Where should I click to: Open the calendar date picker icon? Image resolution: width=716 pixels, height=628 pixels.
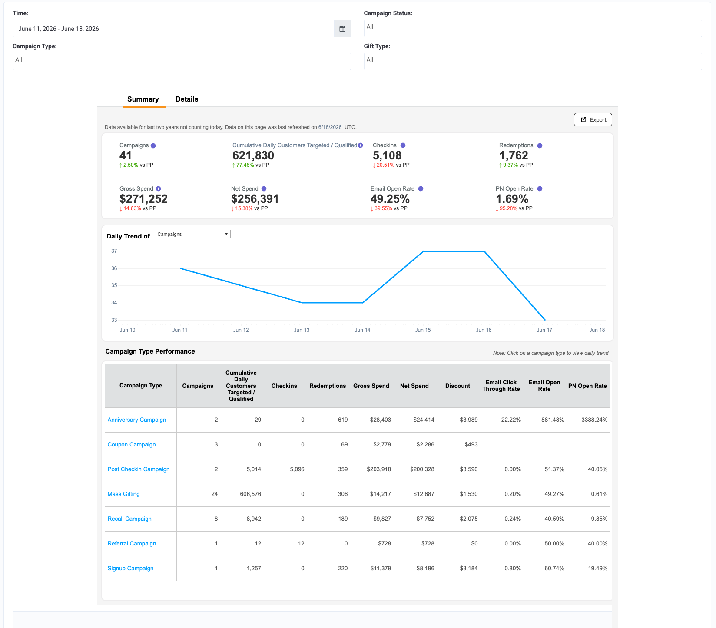[x=342, y=29]
